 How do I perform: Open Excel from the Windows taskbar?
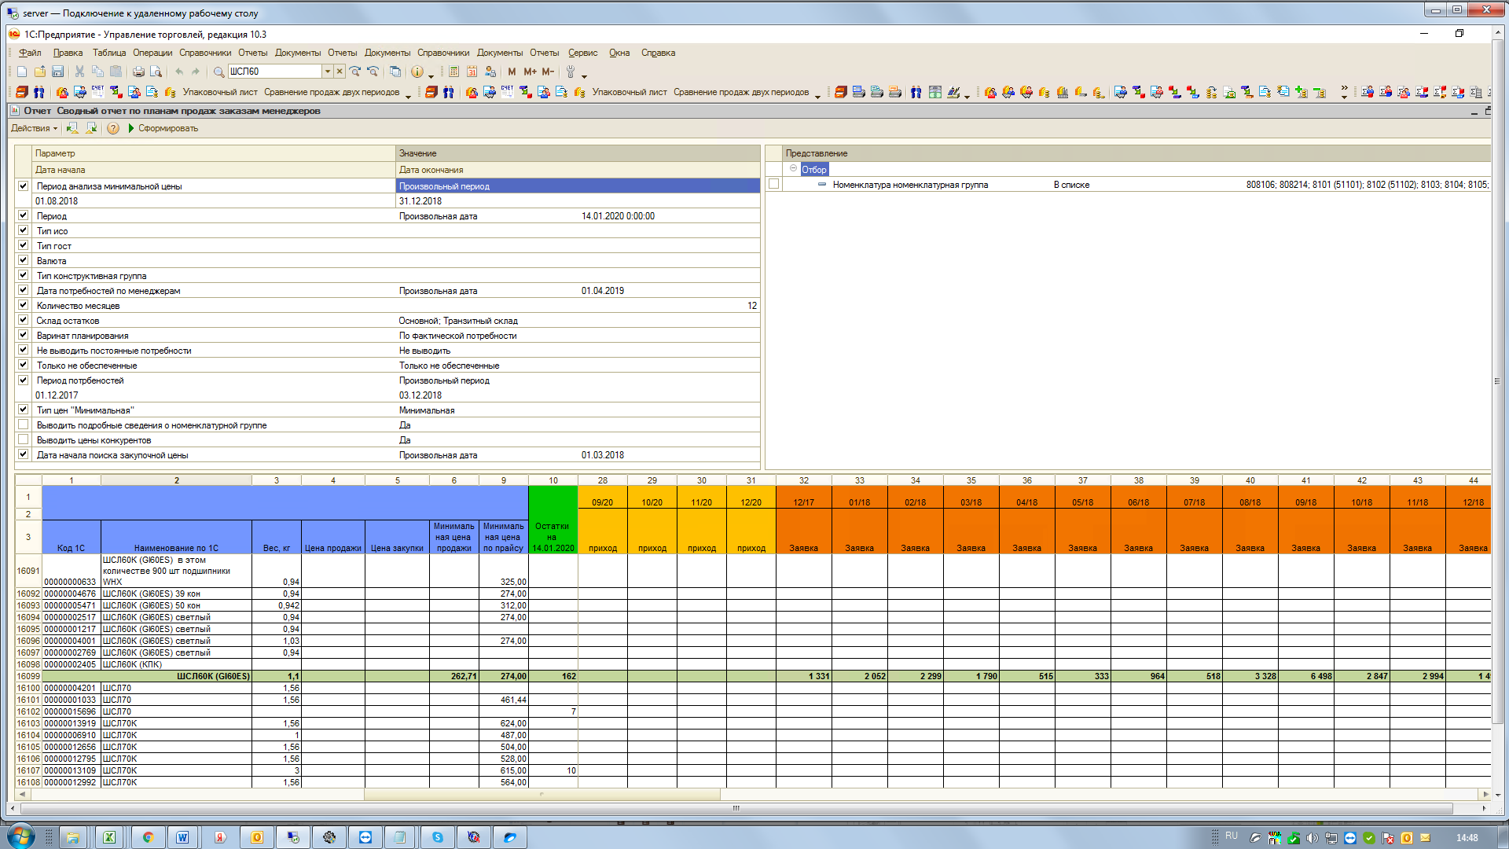point(109,837)
